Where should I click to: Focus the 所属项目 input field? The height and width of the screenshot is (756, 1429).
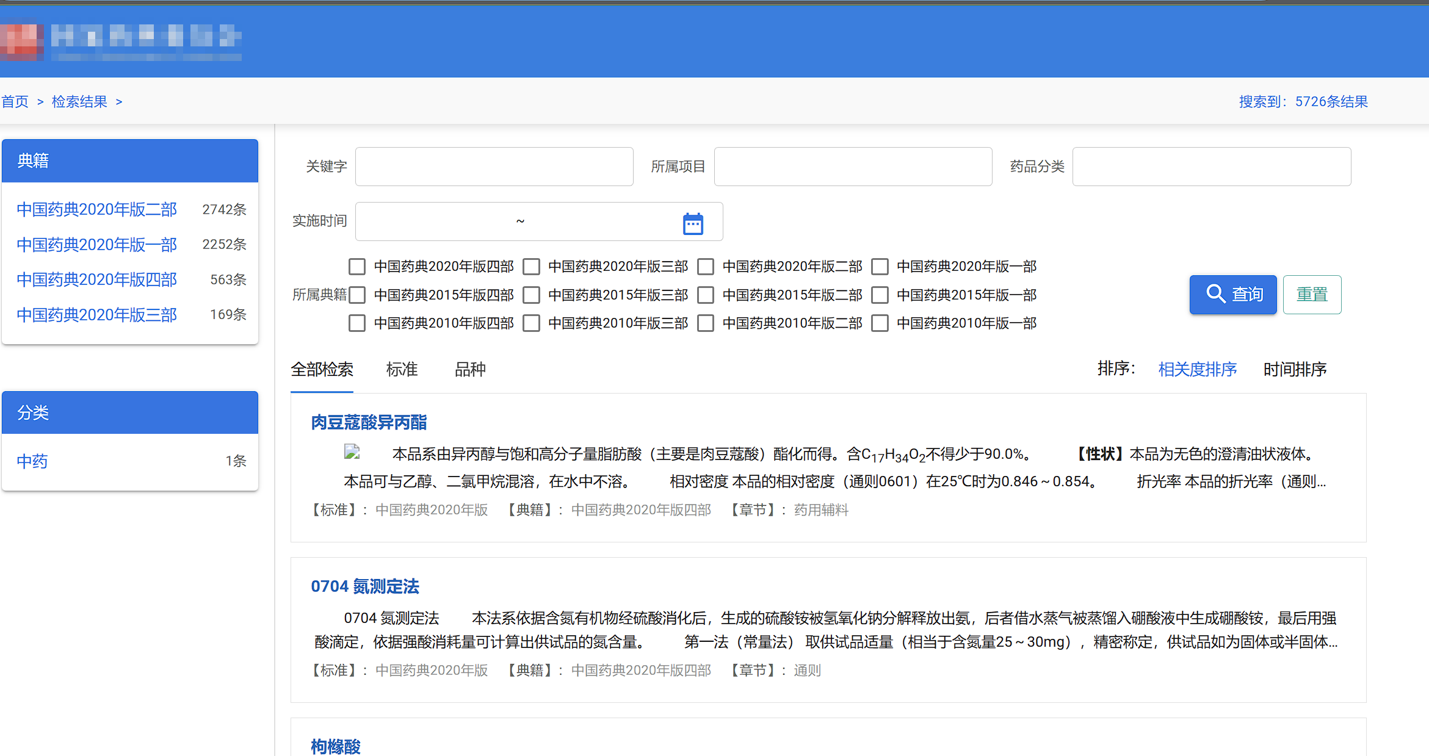pos(853,167)
